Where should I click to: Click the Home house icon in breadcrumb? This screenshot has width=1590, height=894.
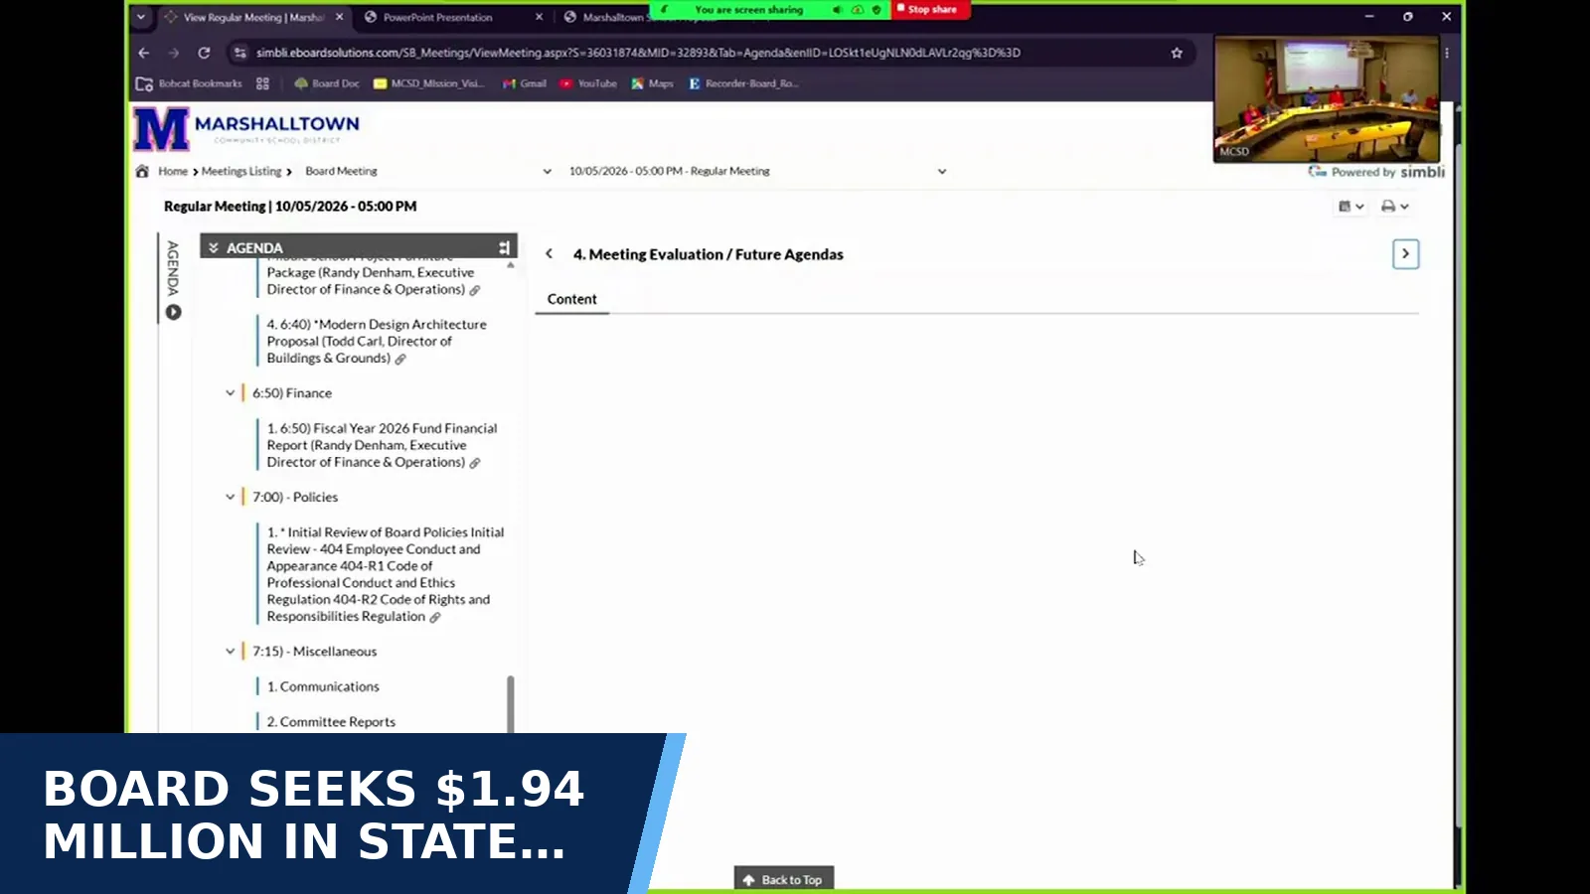tap(142, 171)
